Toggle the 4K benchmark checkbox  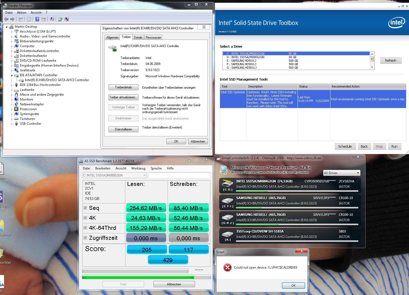point(85,218)
